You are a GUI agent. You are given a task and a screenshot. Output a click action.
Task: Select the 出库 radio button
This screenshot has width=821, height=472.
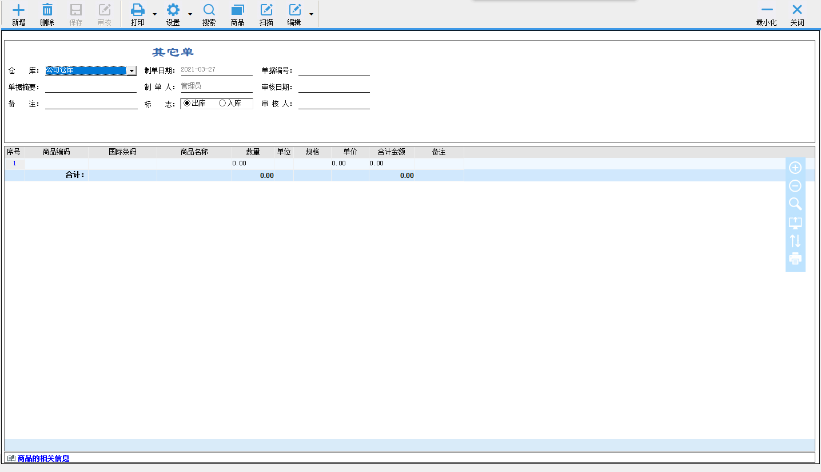tap(187, 104)
